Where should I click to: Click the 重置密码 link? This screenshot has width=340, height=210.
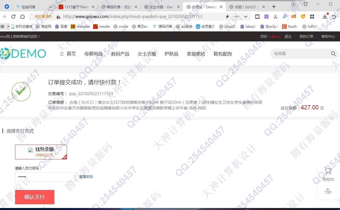(86, 177)
